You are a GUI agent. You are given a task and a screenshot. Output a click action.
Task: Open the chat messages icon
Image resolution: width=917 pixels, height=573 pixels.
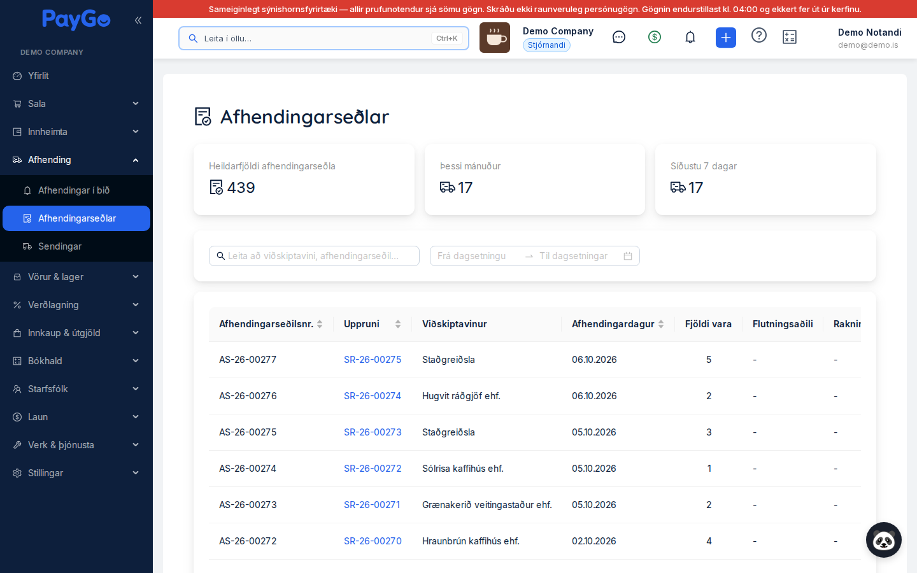tap(619, 38)
